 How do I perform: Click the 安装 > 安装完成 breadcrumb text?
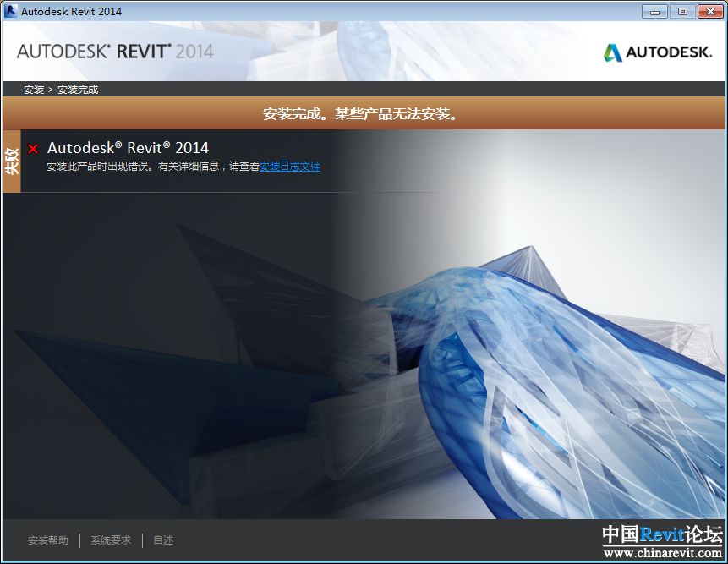tap(61, 89)
